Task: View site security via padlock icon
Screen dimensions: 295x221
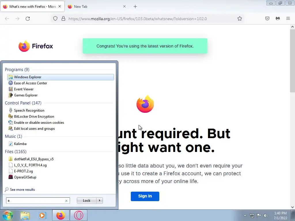Action: coord(63,19)
